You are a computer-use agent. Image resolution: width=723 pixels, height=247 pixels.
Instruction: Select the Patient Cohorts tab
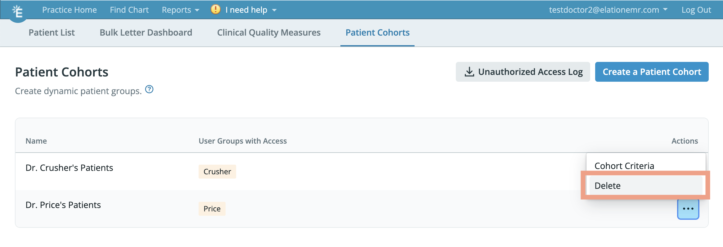point(377,32)
